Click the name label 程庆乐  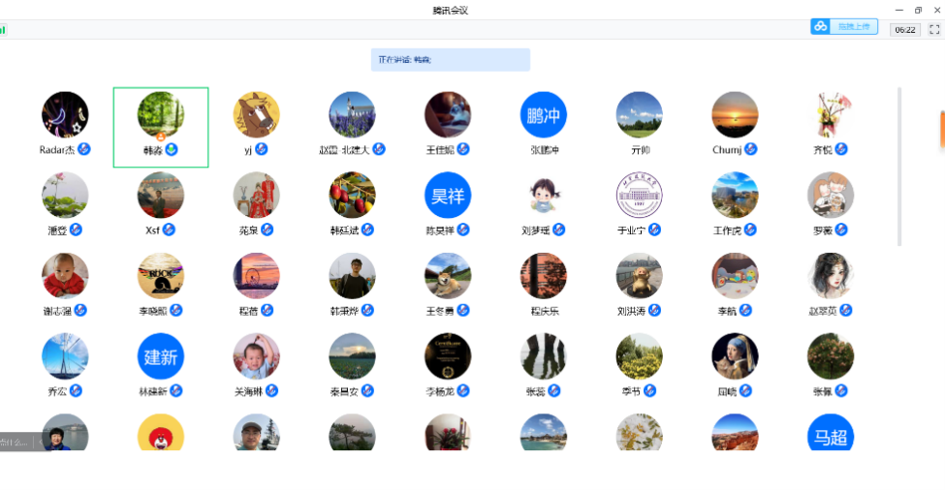coord(544,311)
